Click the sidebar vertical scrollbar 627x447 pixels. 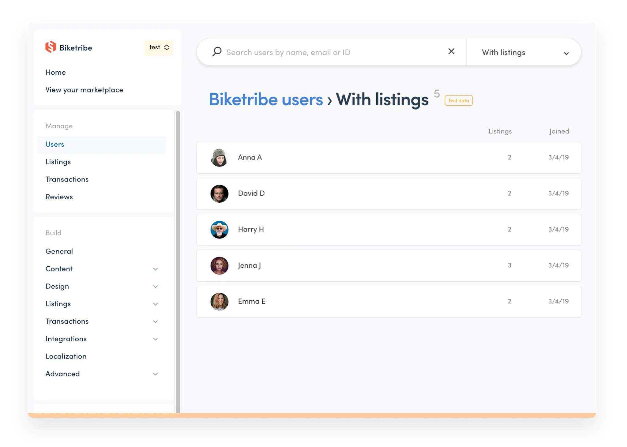click(178, 262)
